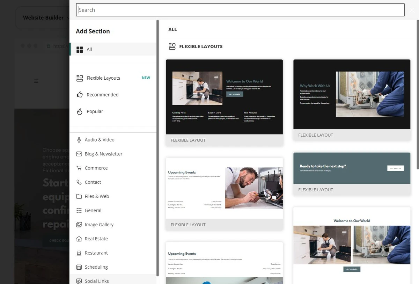Open the Restaurant category
The image size is (419, 284).
pyautogui.click(x=113, y=253)
